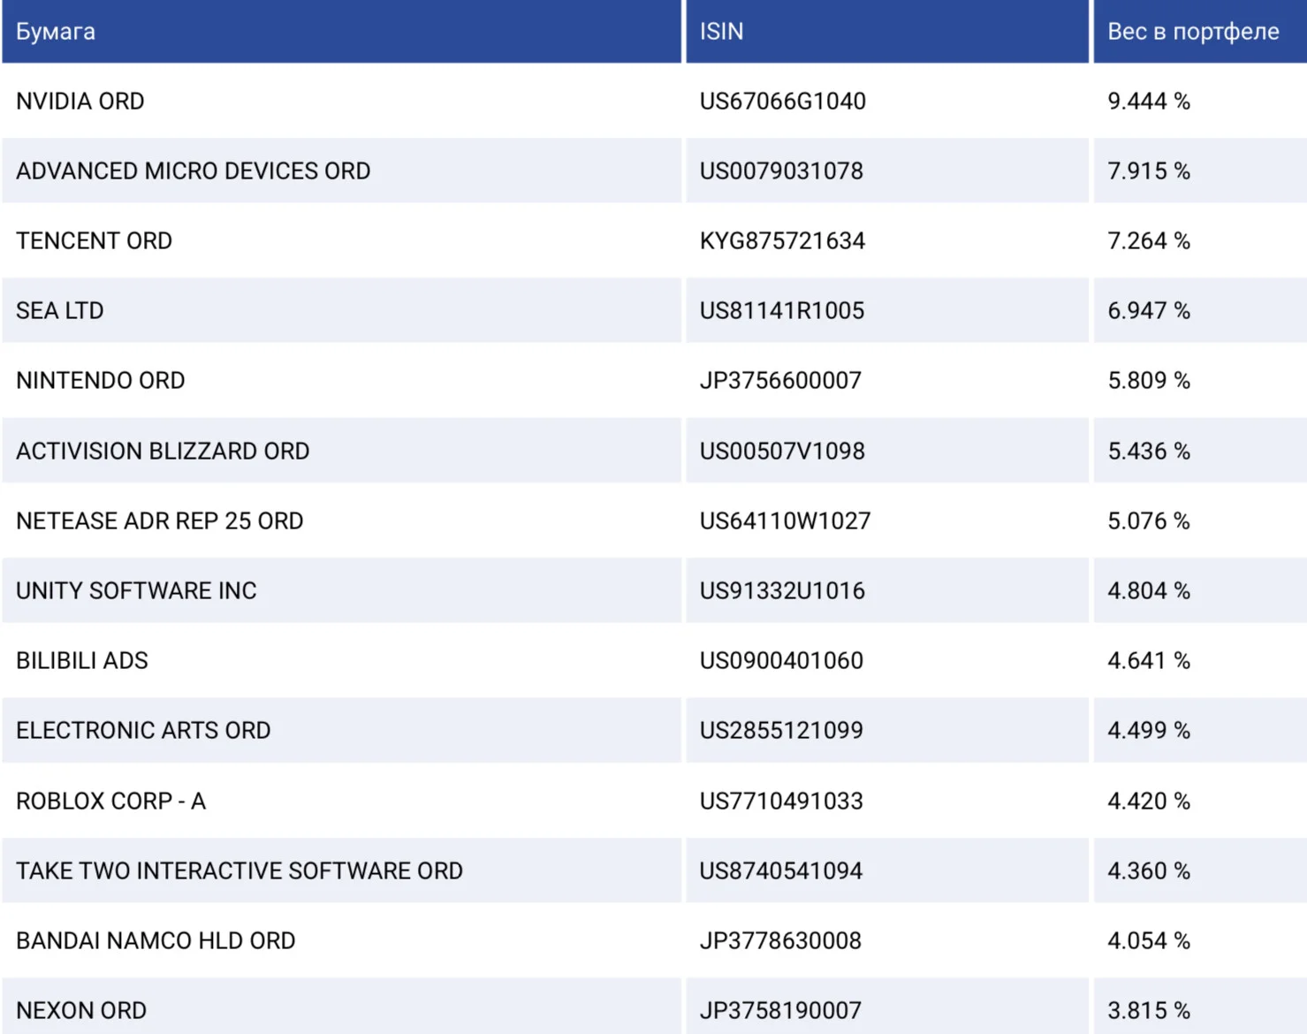Select the SEA LTD security name
The image size is (1307, 1034).
coord(60,311)
